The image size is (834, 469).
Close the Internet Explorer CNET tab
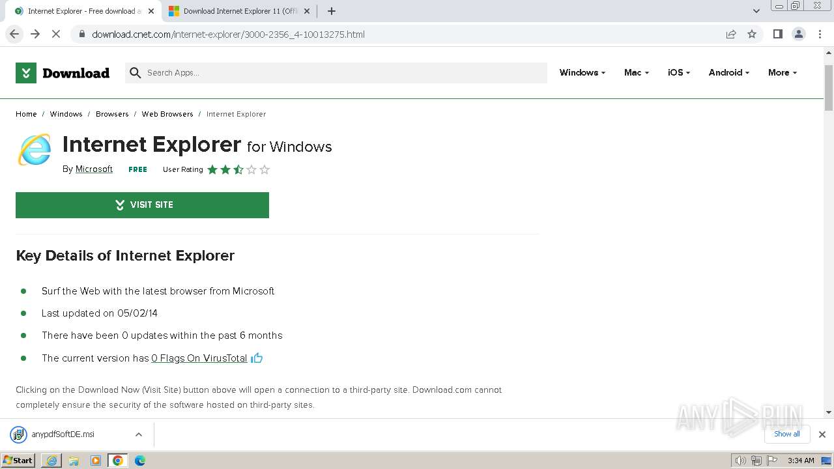(x=151, y=11)
